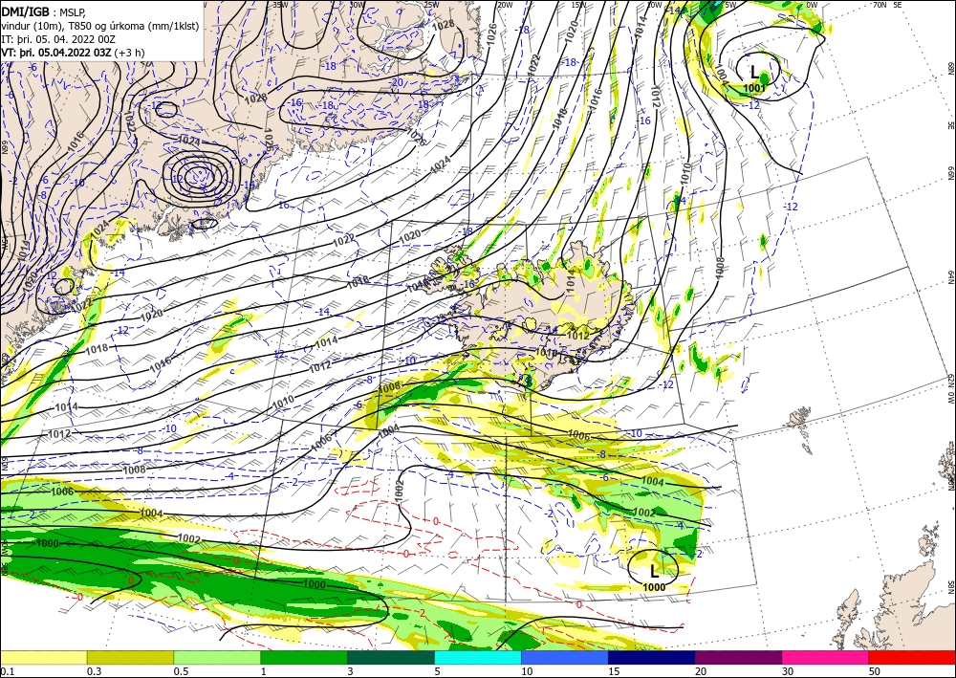Click the L low marker above southeastern 1000
The image size is (956, 678).
(654, 571)
